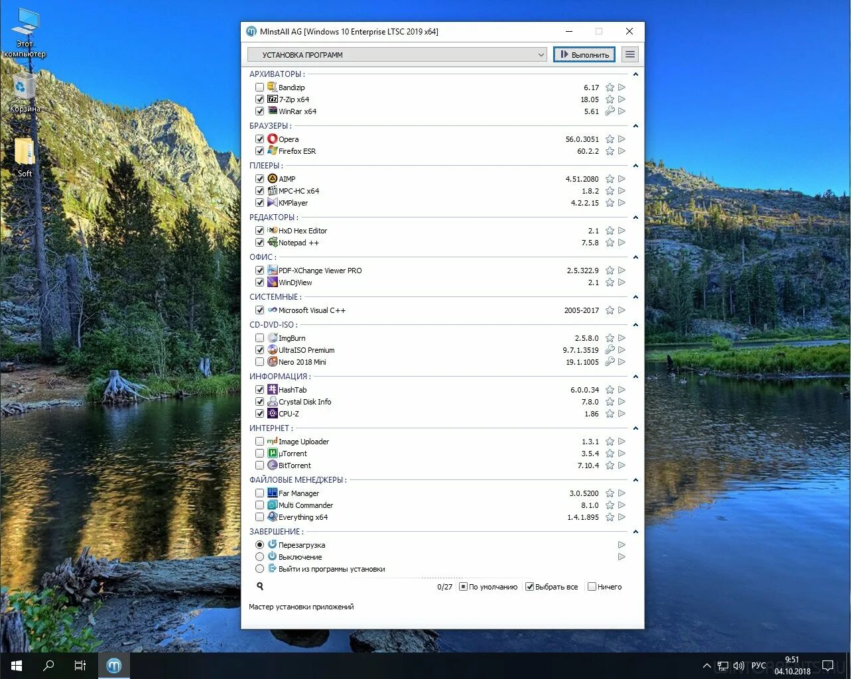Click the ФАЙЛОВЫЕ МЕНЕДЖЕРЫ section header

pos(298,480)
